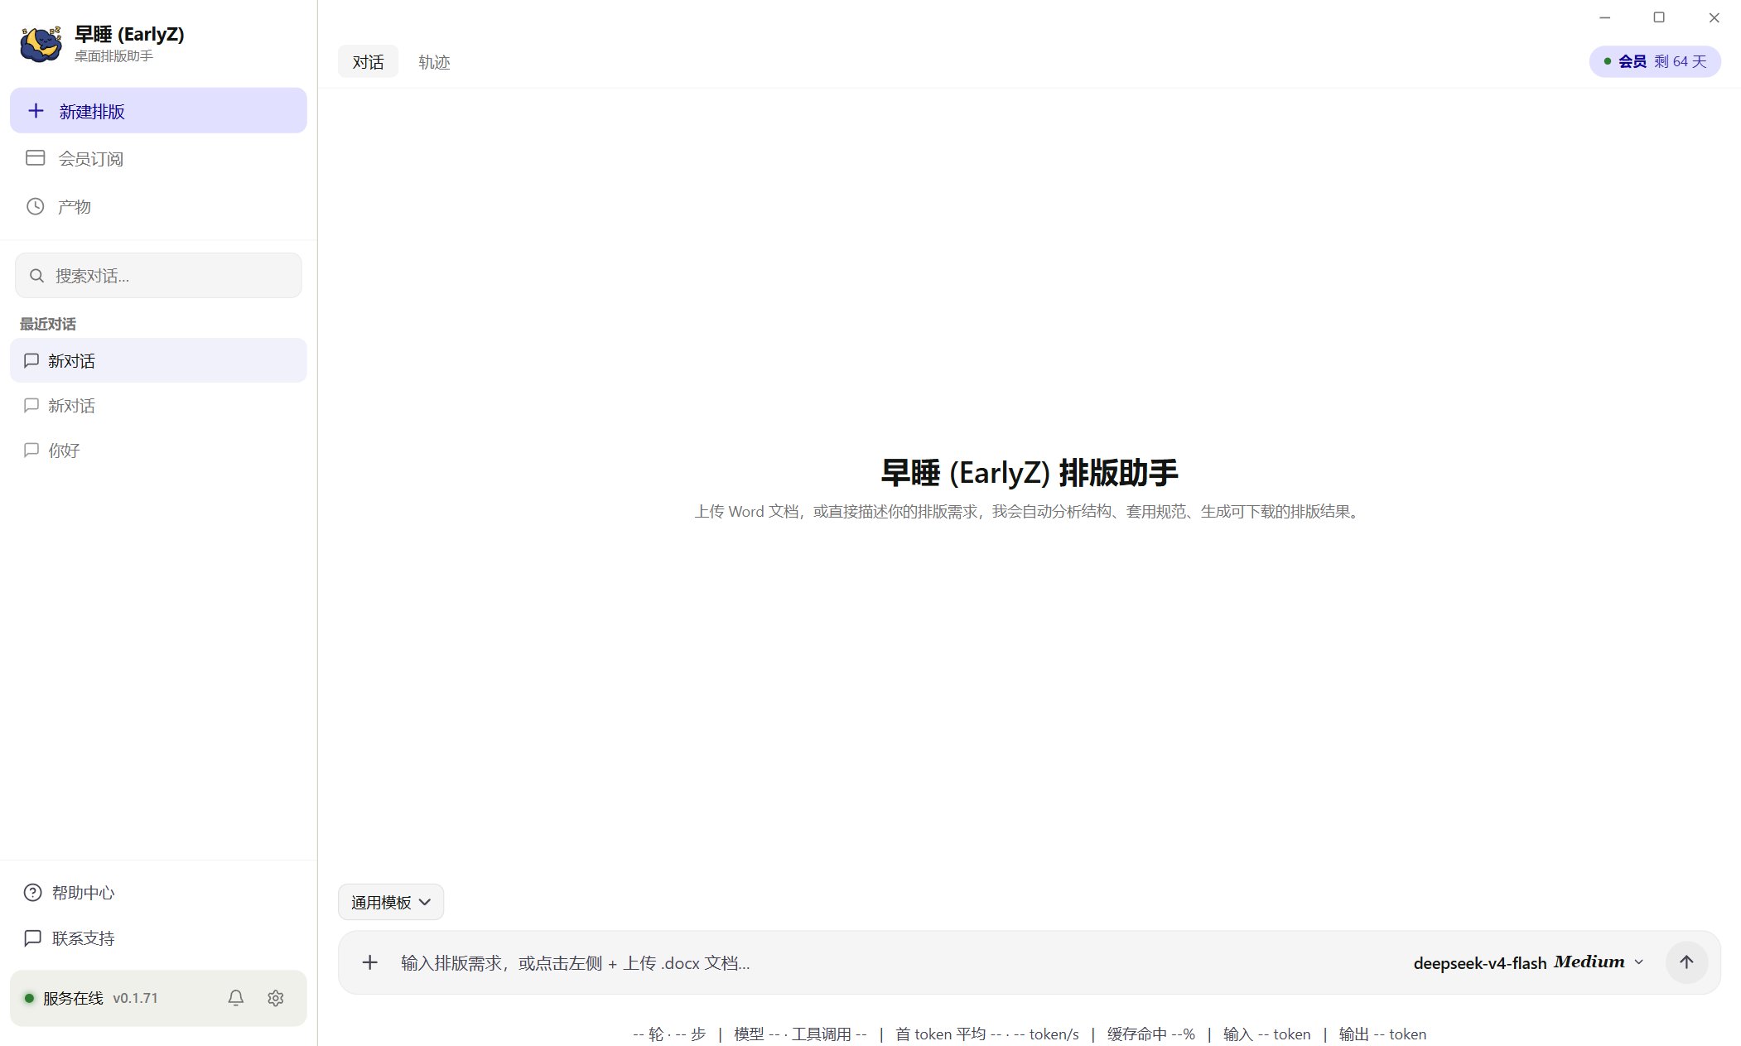
Task: Click the EarlyZ sleeping moon logo
Action: pyautogui.click(x=41, y=44)
